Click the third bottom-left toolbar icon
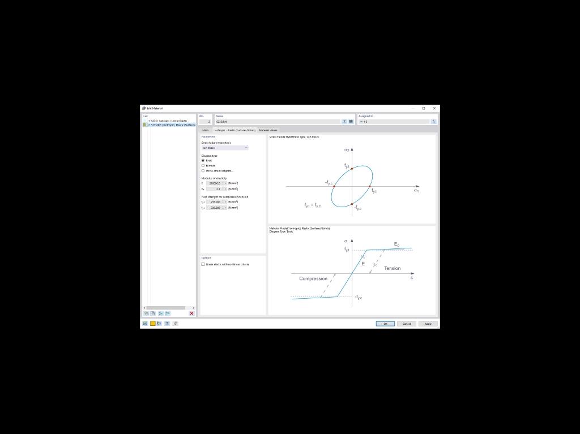Screen dimensions: 580x434 pos(159,324)
